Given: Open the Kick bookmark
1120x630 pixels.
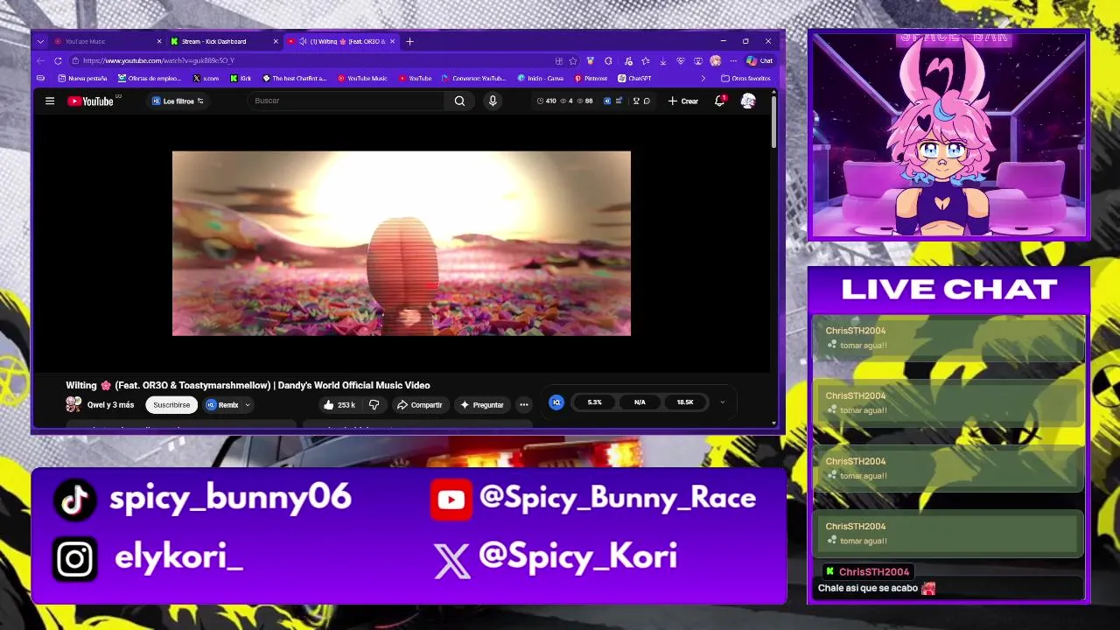Looking at the screenshot, I should tap(241, 78).
